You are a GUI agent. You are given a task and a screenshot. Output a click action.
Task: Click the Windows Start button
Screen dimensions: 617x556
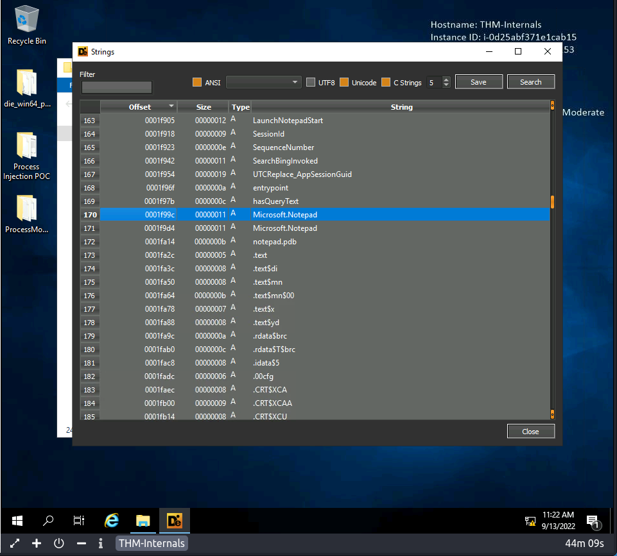pos(17,521)
